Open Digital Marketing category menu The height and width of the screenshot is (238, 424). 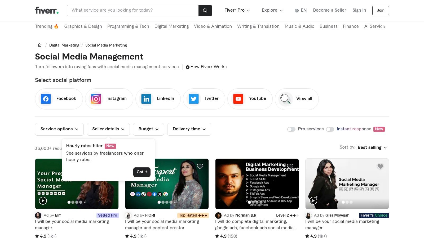[x=172, y=26]
